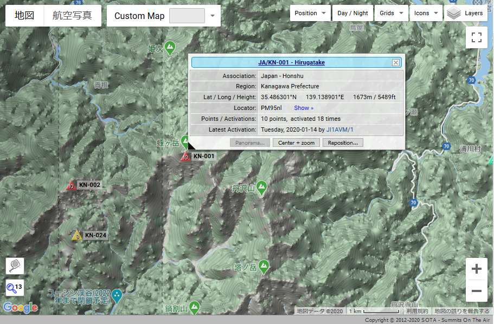Open the magnifier search tool icon
494x324 pixels.
click(x=15, y=265)
